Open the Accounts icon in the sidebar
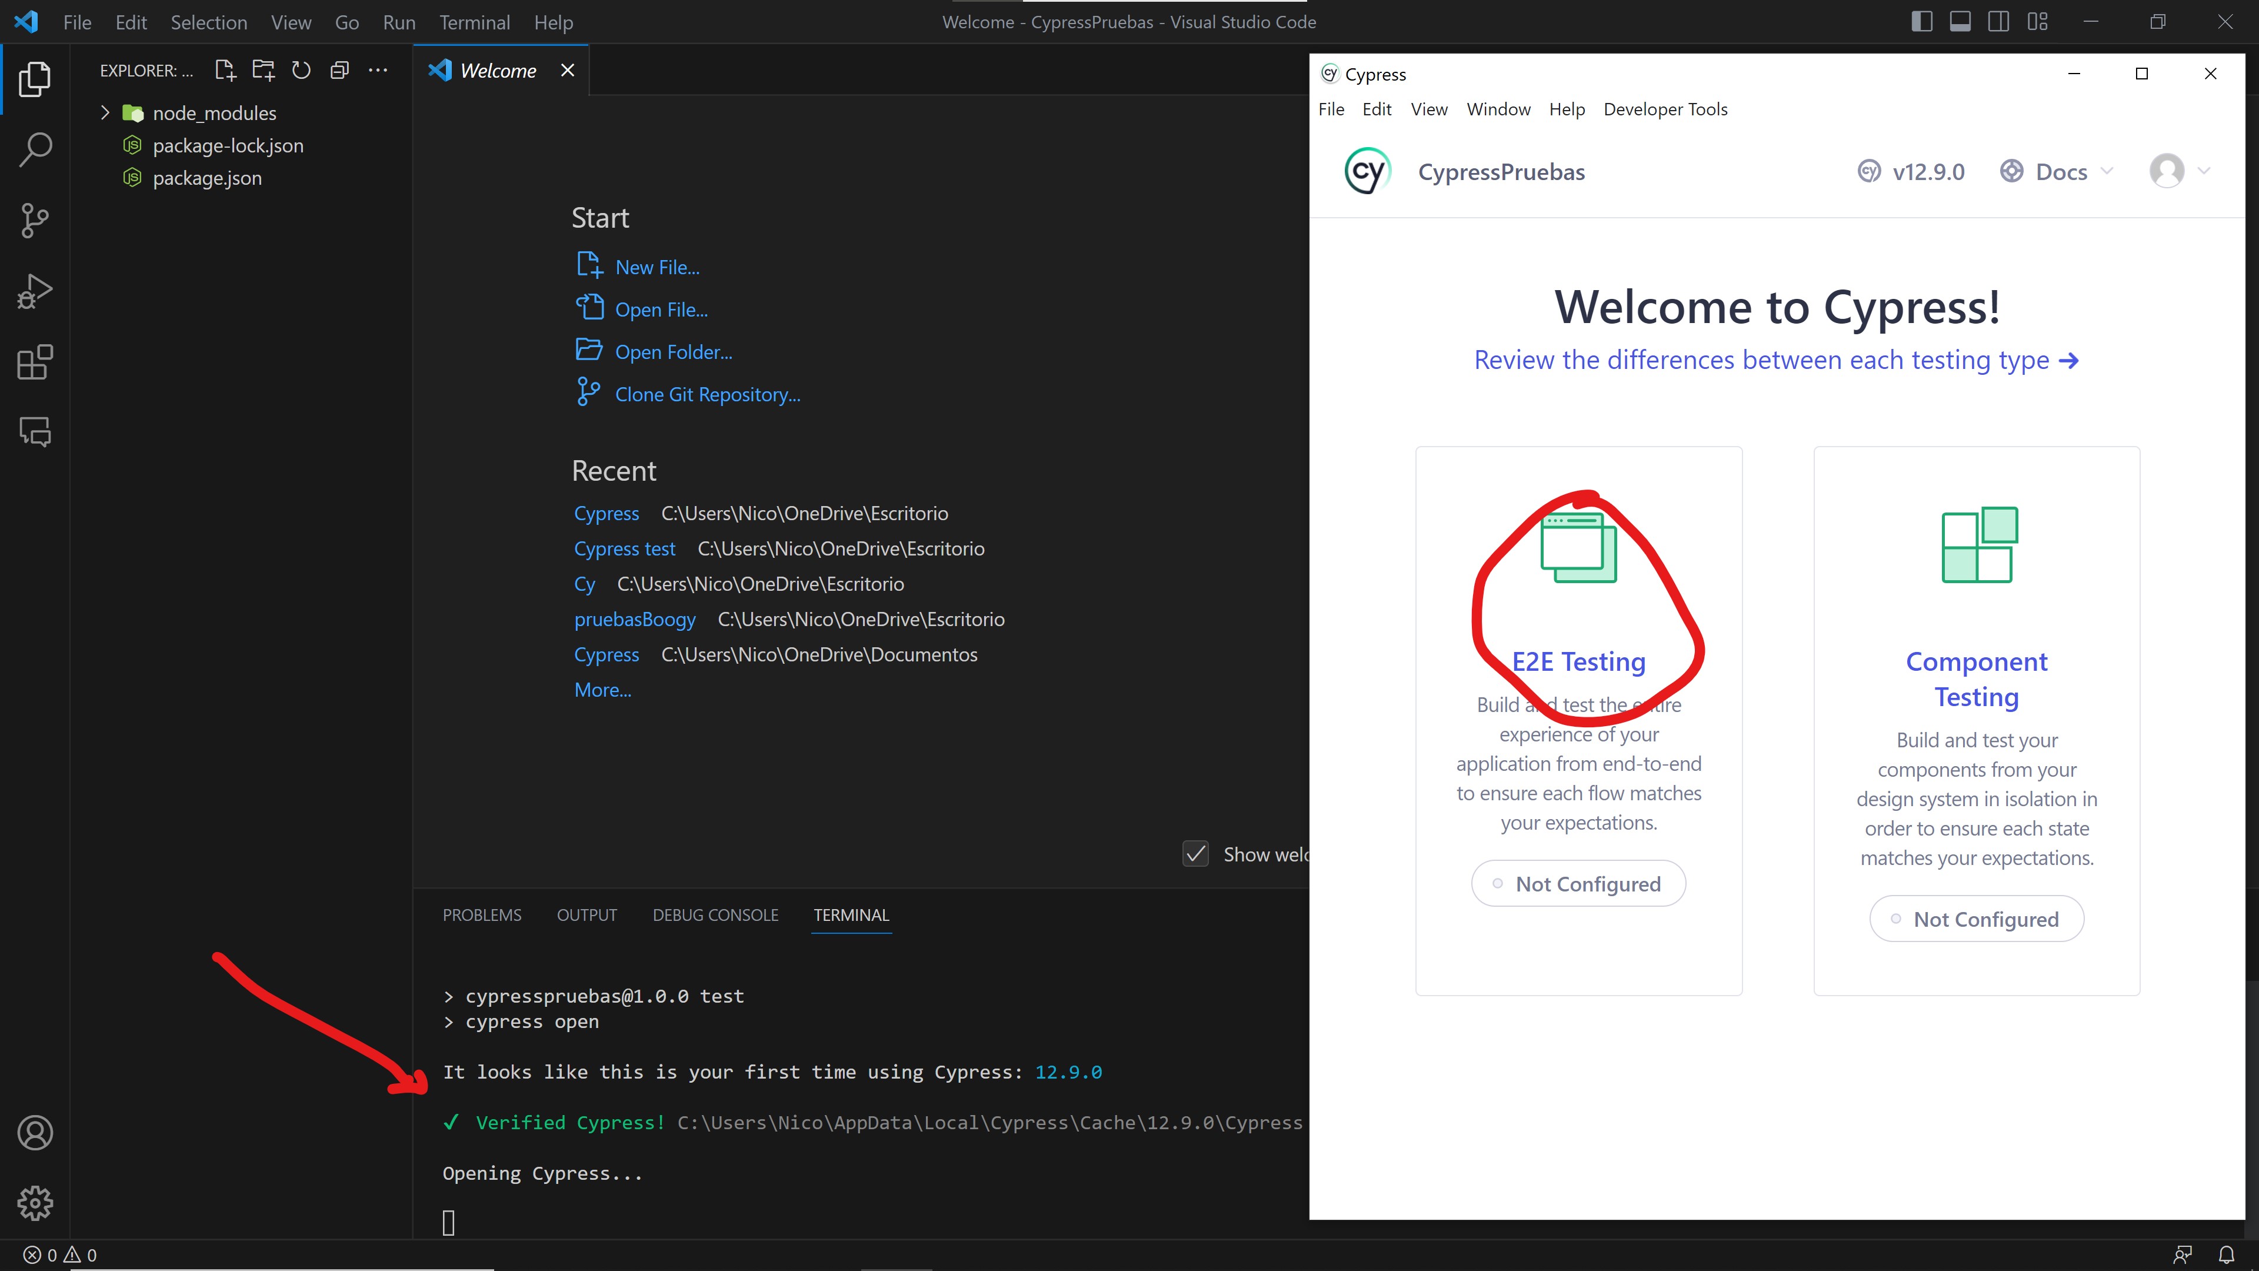 tap(35, 1132)
